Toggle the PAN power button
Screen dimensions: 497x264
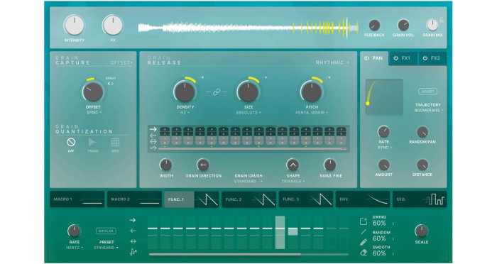click(x=366, y=58)
